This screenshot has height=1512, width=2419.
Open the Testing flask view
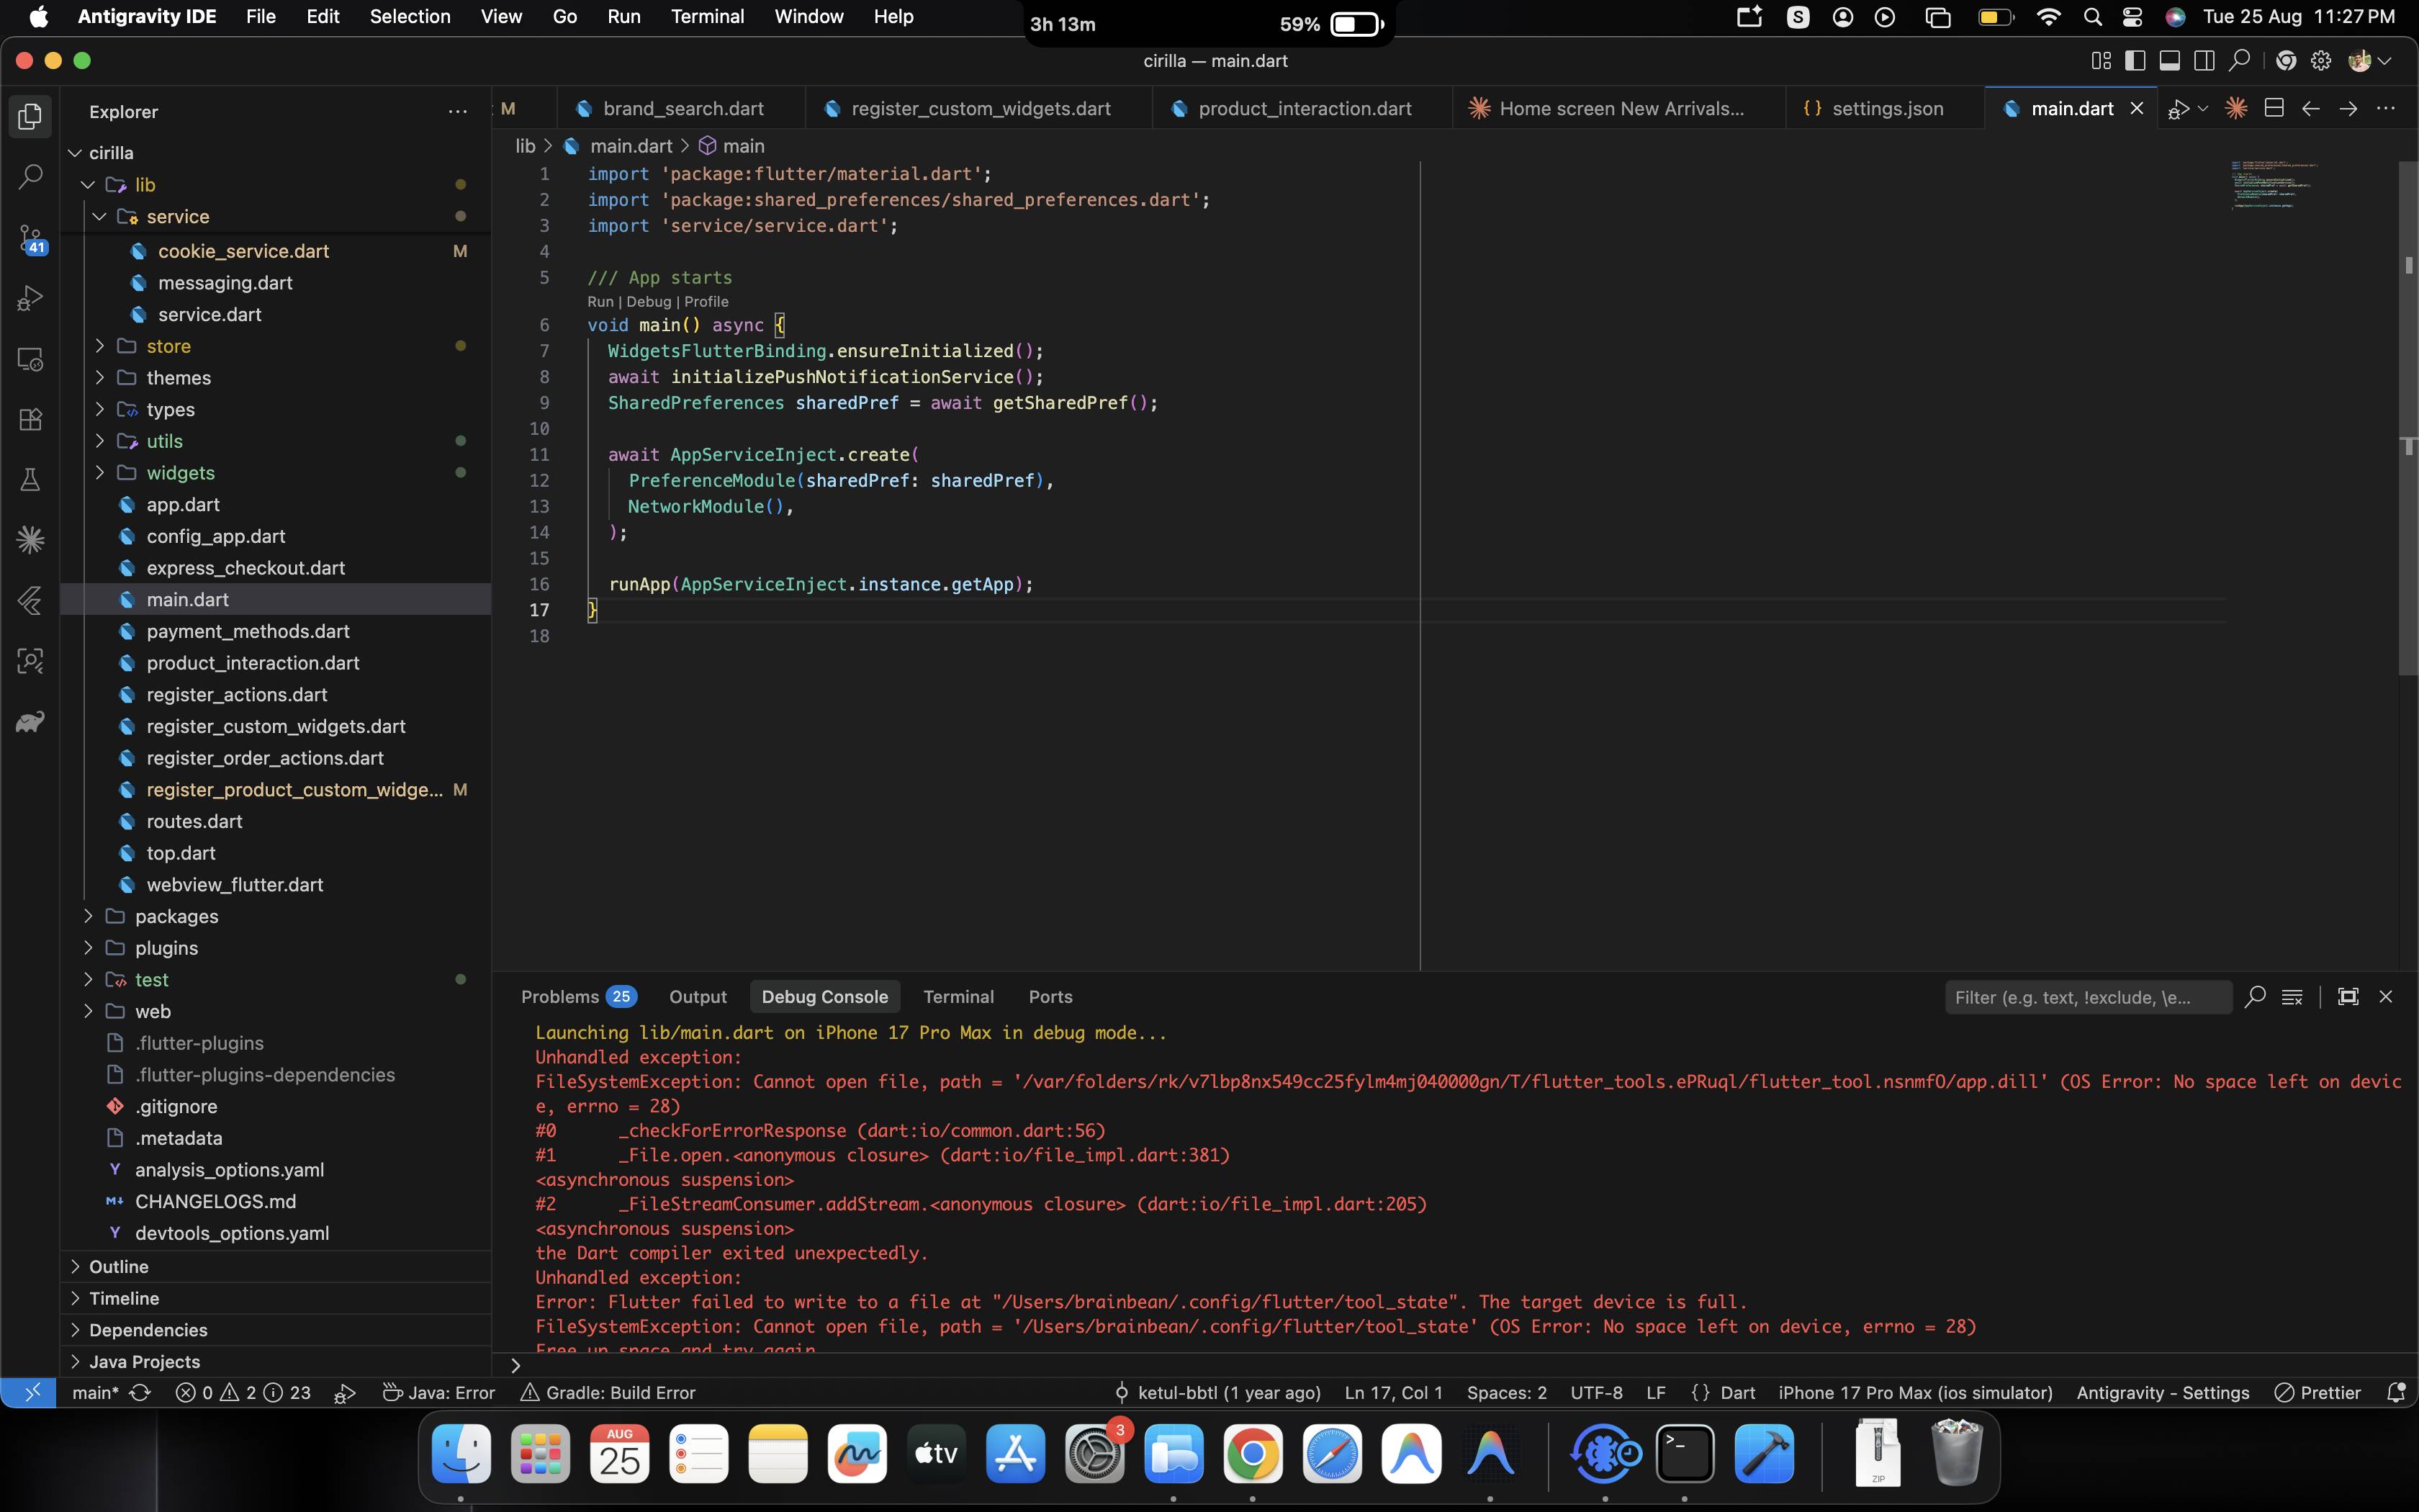point(30,480)
